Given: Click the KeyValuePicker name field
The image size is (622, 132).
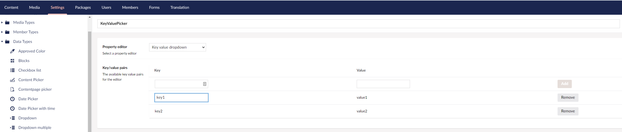Looking at the screenshot, I should [358, 24].
